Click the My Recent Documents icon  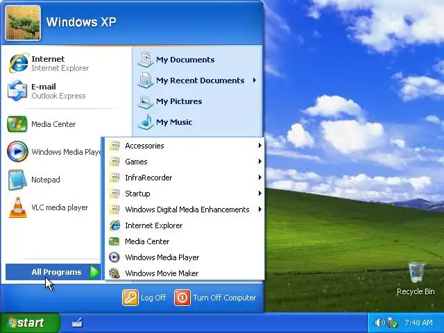point(146,80)
